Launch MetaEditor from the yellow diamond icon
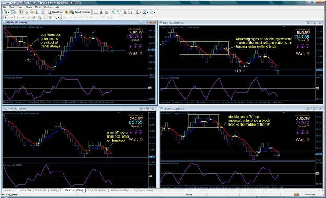Screen dimensions: 326x198 point(67,13)
